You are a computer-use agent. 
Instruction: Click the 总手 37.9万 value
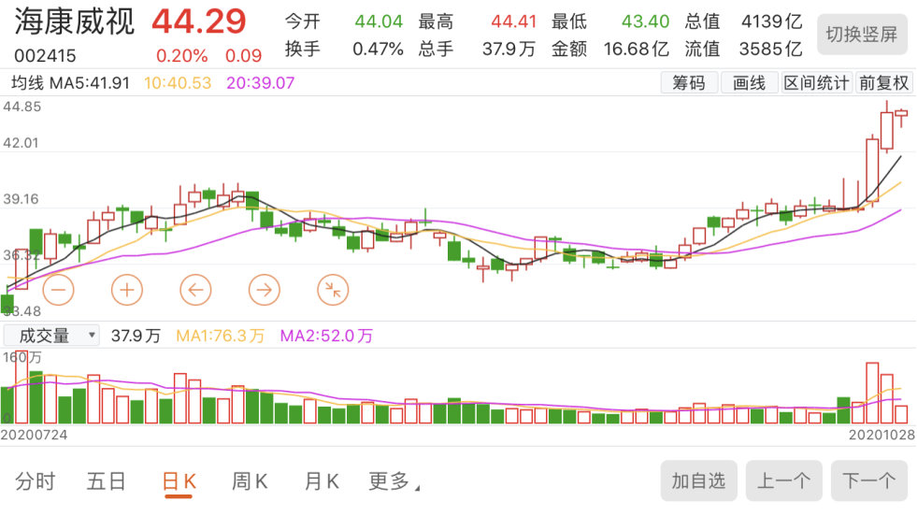[x=509, y=50]
